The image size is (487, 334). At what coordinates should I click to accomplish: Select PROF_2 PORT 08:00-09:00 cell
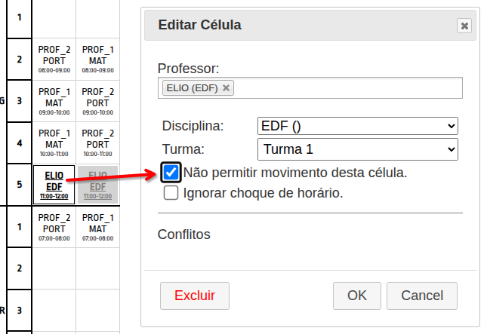(x=54, y=59)
